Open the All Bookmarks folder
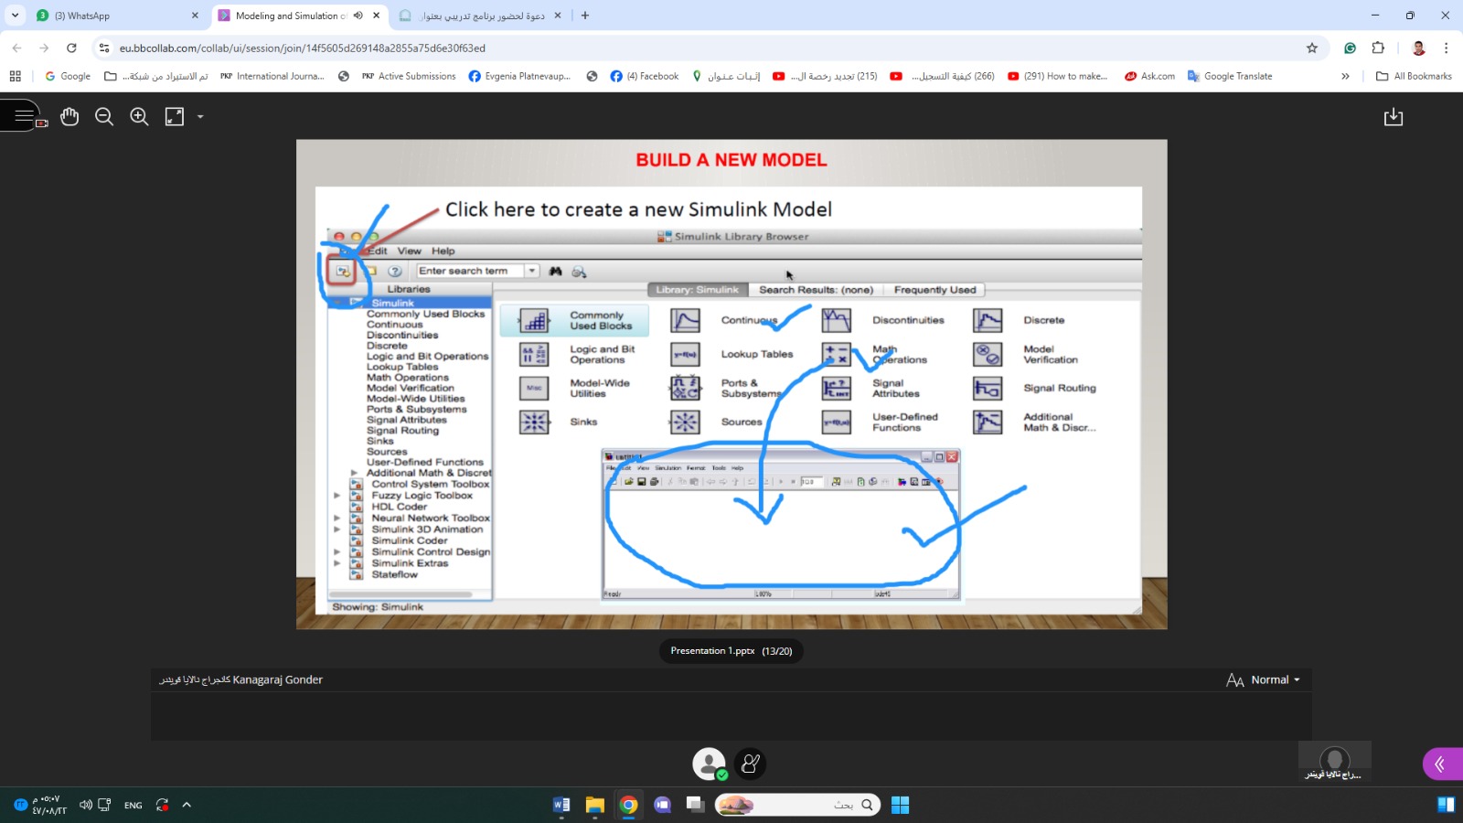Image resolution: width=1463 pixels, height=823 pixels. 1414,76
